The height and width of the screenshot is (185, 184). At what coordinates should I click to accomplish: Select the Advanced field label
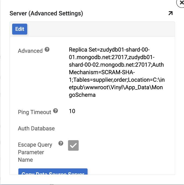[x=30, y=51]
